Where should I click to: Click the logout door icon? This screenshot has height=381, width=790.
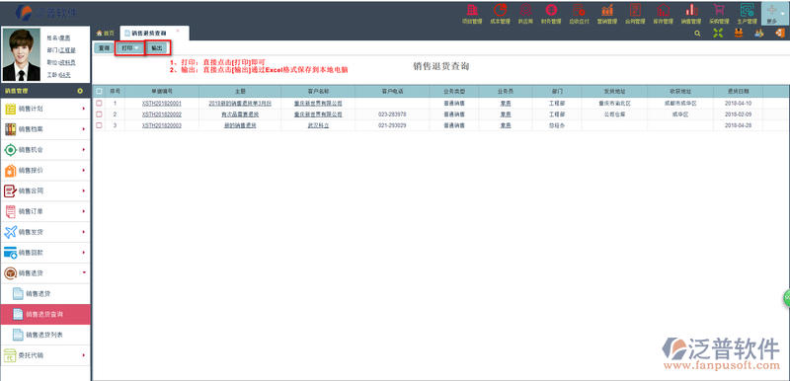tap(780, 34)
